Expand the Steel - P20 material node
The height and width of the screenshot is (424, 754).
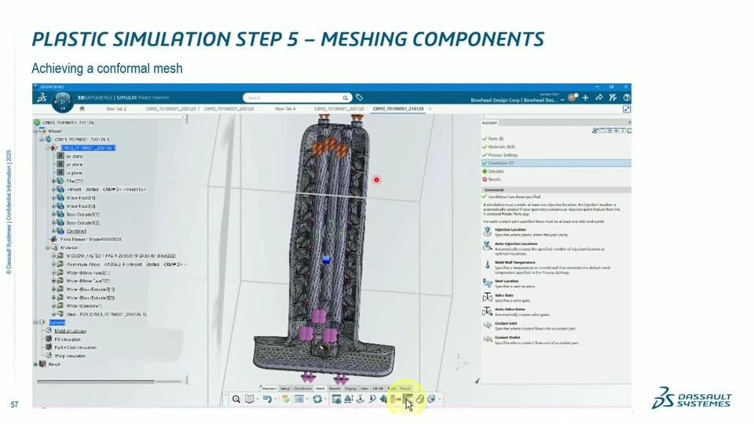coord(53,314)
